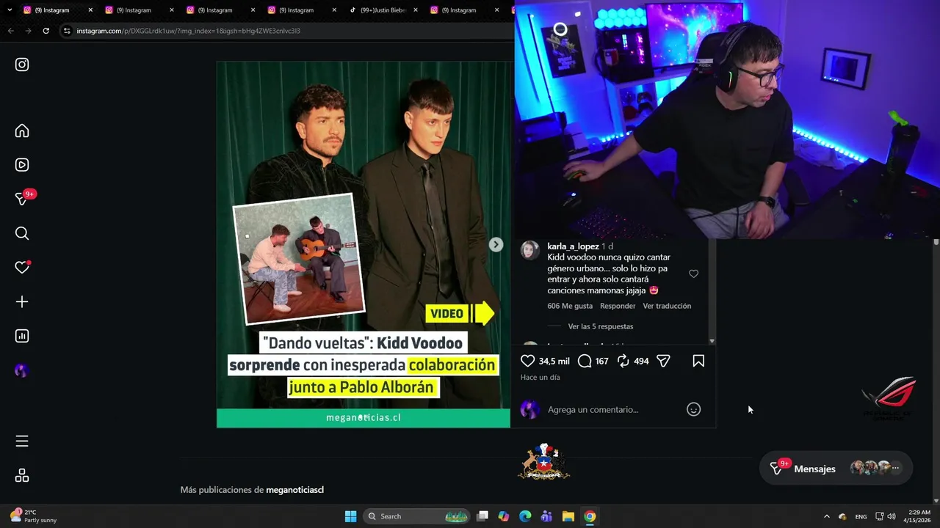
Task: Open karla_a_lopez profile from username
Action: 573,246
